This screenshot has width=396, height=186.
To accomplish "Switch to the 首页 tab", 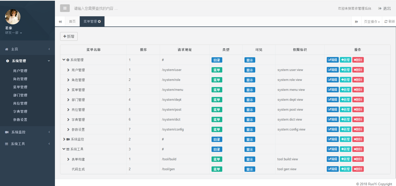I will coord(72,22).
